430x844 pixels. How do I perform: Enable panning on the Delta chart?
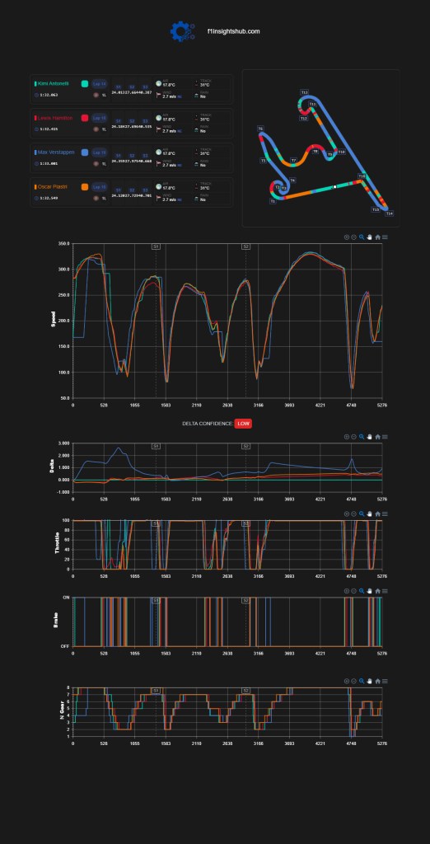(x=370, y=437)
